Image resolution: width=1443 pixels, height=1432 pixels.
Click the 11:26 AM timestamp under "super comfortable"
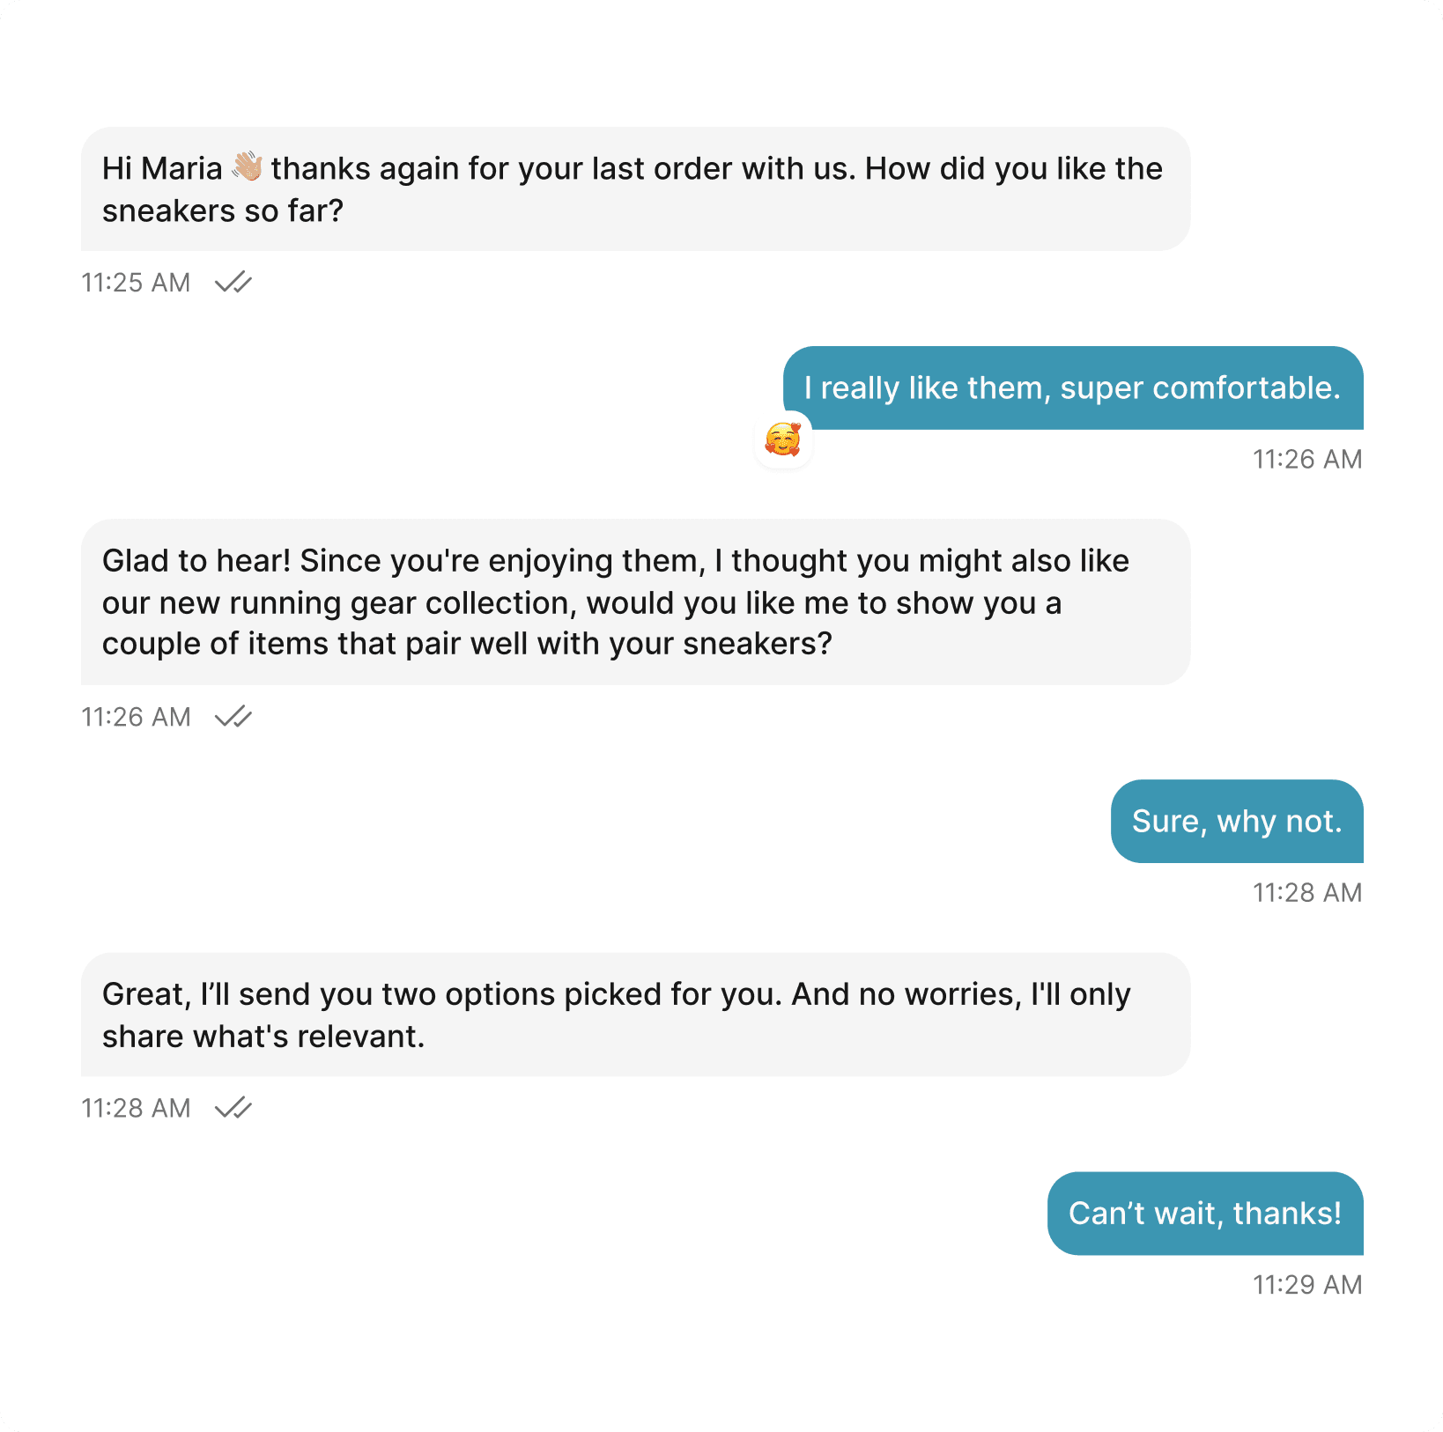coord(1307,460)
